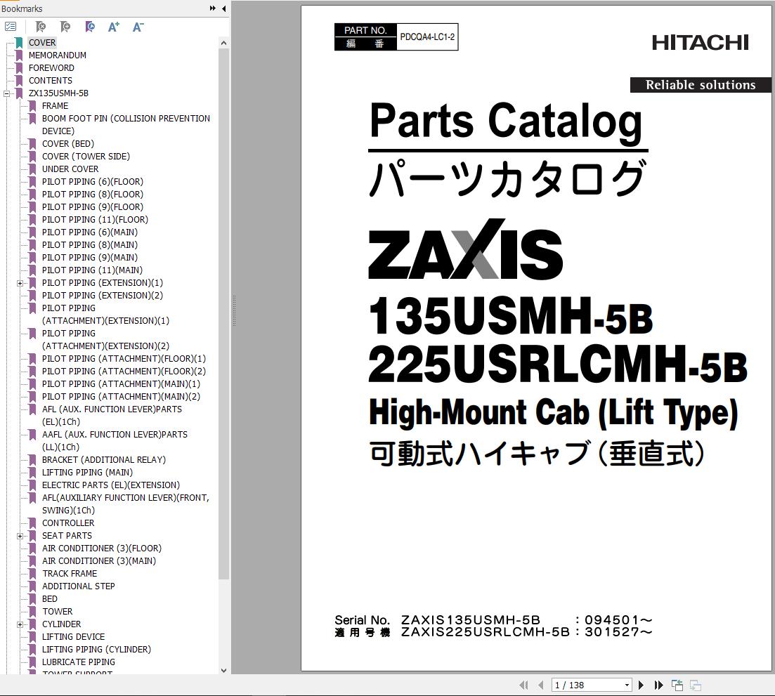Go to the previous page

tap(541, 685)
